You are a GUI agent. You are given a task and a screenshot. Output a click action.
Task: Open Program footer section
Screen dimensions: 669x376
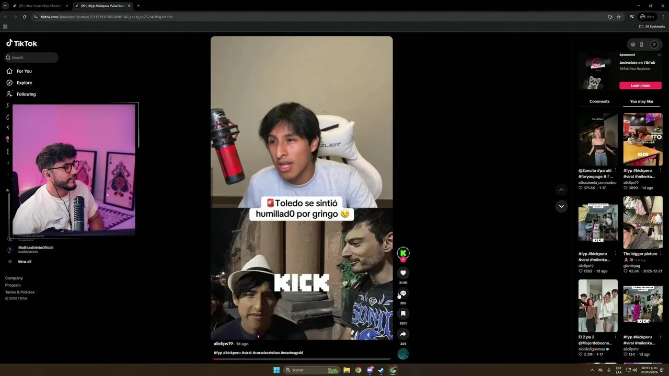tap(13, 285)
